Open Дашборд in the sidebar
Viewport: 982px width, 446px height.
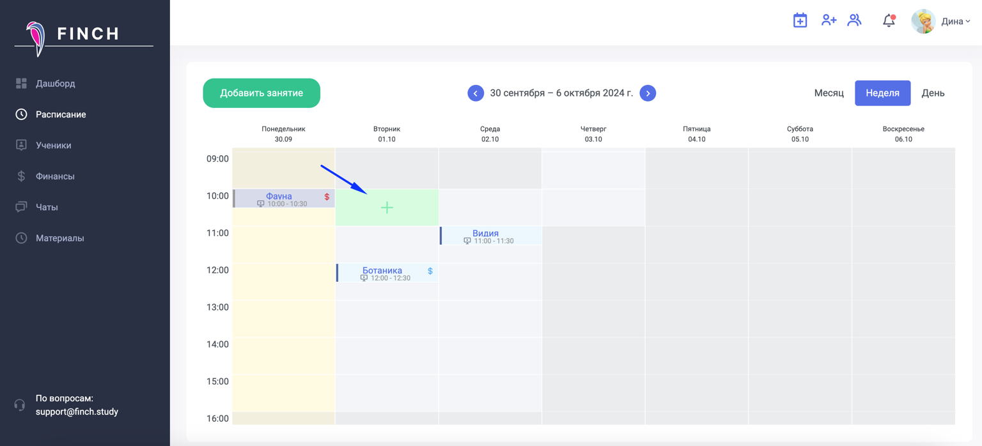tap(55, 84)
